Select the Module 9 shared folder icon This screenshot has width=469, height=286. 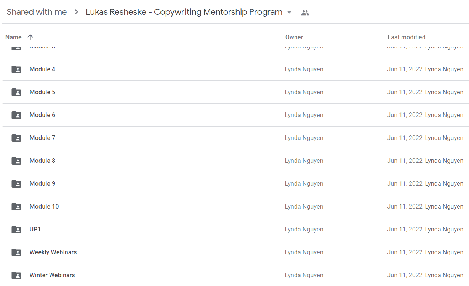pos(16,184)
